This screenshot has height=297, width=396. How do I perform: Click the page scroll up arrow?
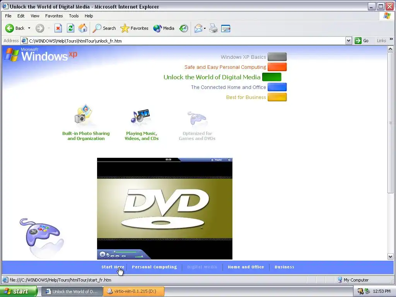(x=391, y=49)
